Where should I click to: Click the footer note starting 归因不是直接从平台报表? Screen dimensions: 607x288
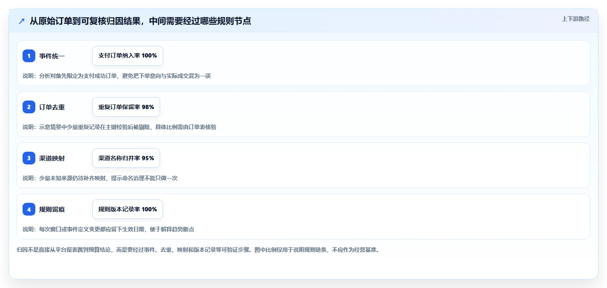[x=198, y=250]
